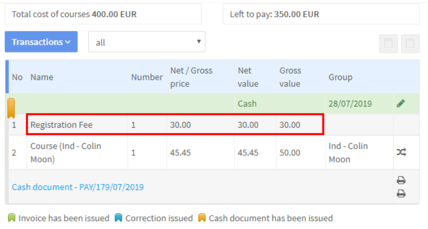The image size is (428, 229).
Task: Click the upper printer icon for cash document
Action: pyautogui.click(x=401, y=180)
